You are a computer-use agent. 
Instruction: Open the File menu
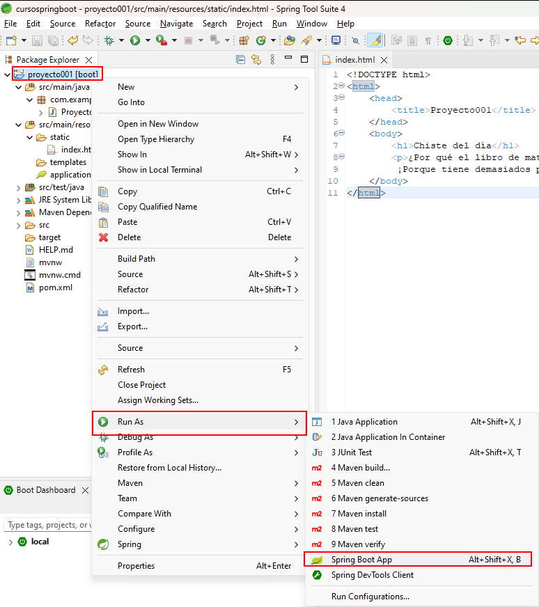10,24
